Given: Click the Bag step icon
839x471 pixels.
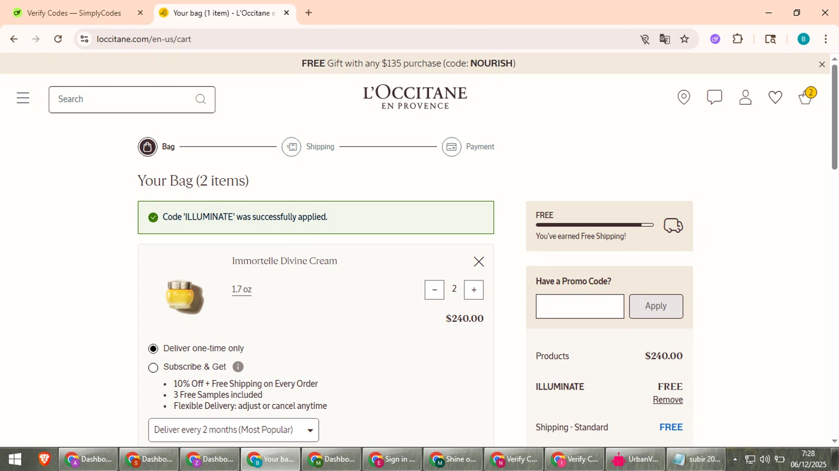Looking at the screenshot, I should tap(148, 147).
